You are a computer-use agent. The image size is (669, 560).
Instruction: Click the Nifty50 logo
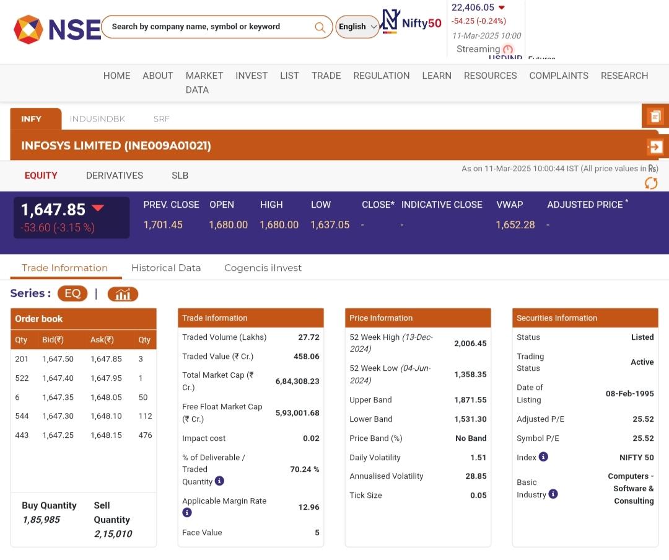point(412,22)
